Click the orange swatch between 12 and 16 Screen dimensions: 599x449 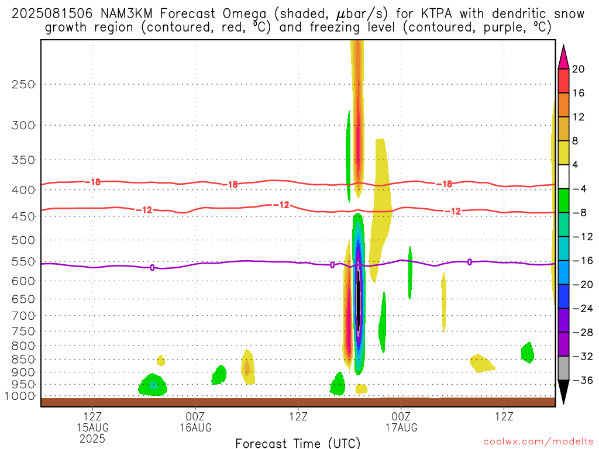563,105
